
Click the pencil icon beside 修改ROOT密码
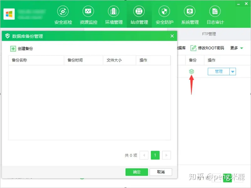pyautogui.click(x=193, y=48)
